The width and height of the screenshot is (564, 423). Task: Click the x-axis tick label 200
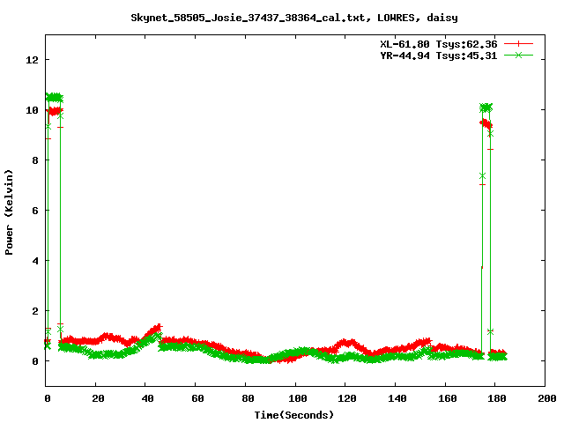point(546,398)
